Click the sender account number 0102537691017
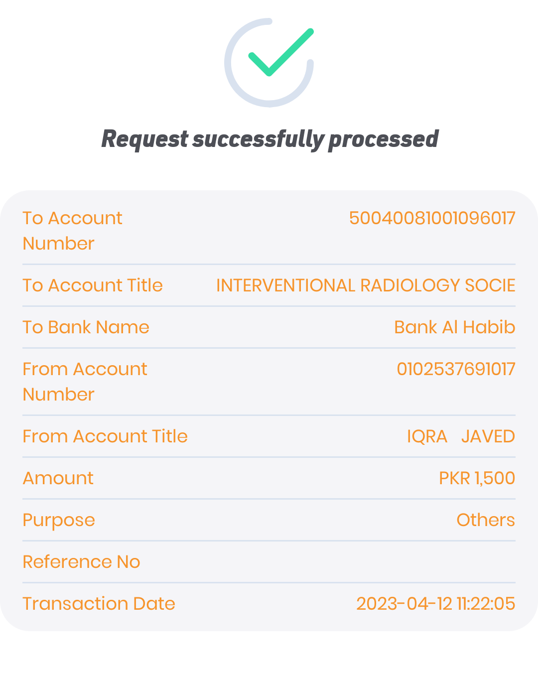This screenshot has height=681, width=538. pos(456,369)
